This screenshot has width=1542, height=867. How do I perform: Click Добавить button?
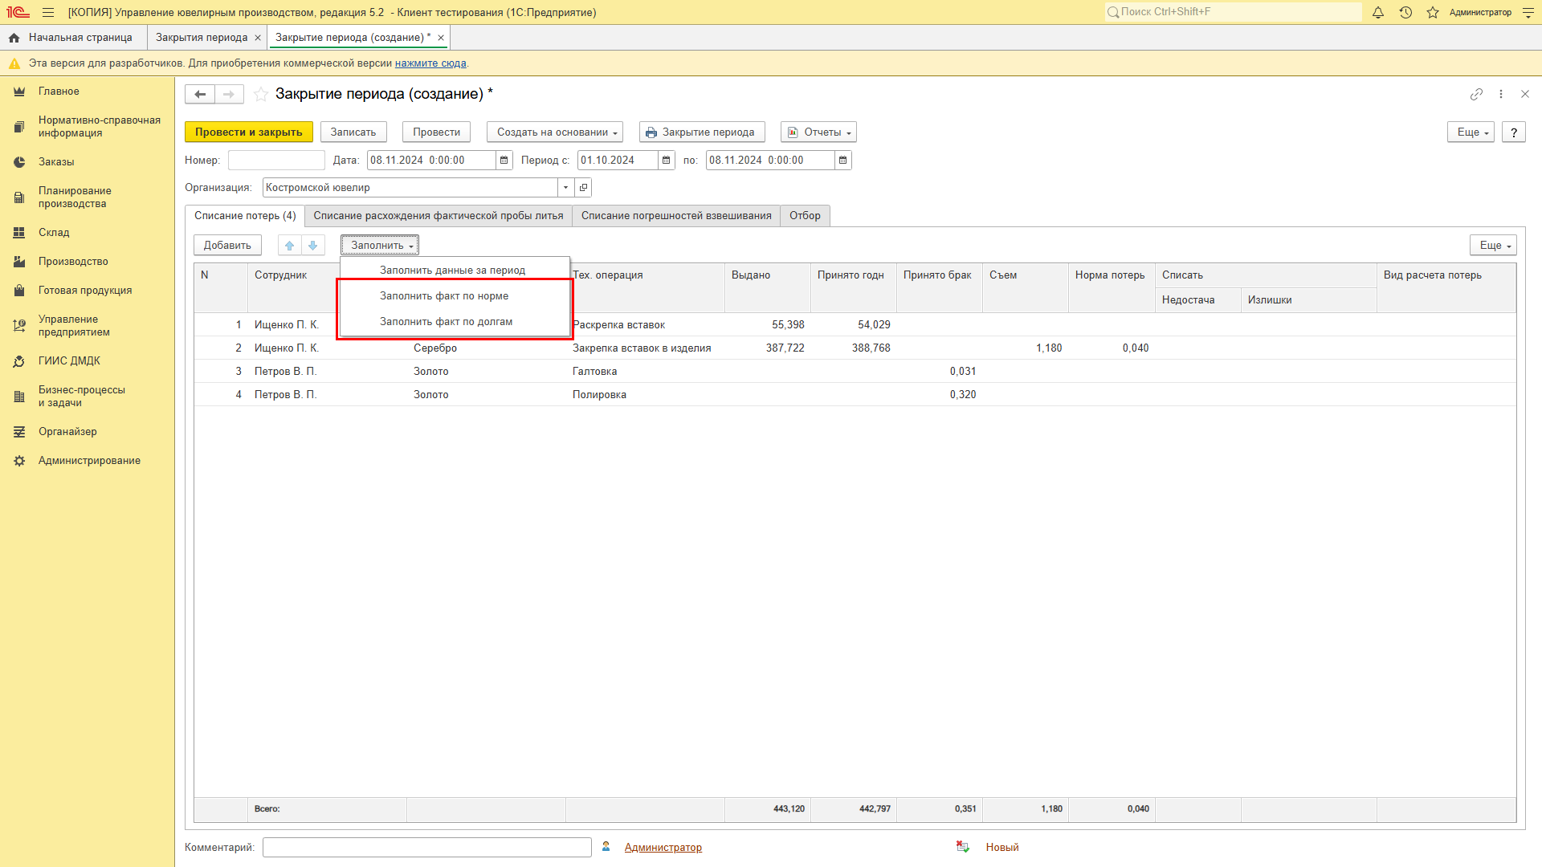click(x=227, y=246)
